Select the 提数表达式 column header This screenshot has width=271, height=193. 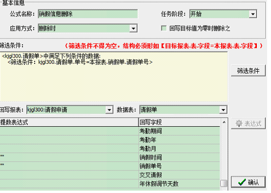69,122
